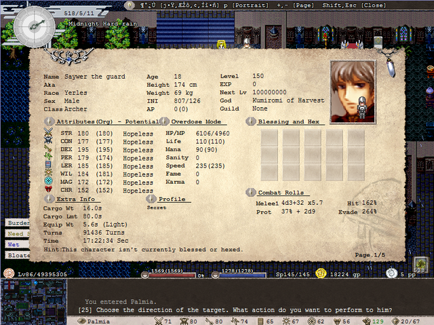This screenshot has height=325, width=434.
Task: Click the first empty blessing slot
Action: point(269,138)
